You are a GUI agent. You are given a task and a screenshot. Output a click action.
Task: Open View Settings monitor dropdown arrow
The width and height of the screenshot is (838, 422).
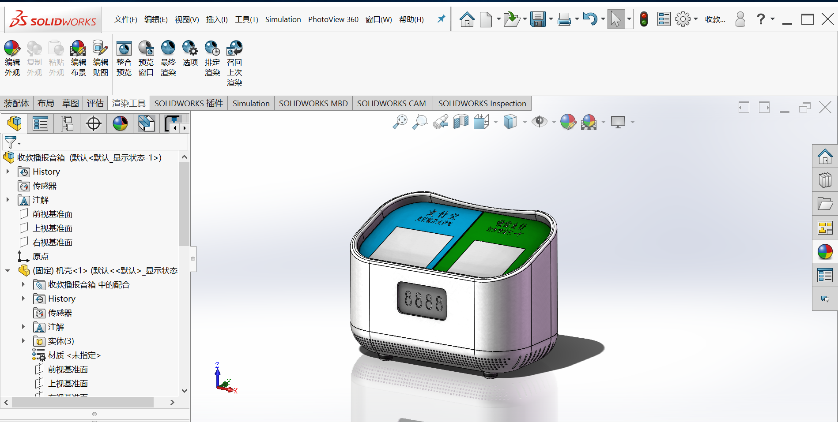click(633, 122)
